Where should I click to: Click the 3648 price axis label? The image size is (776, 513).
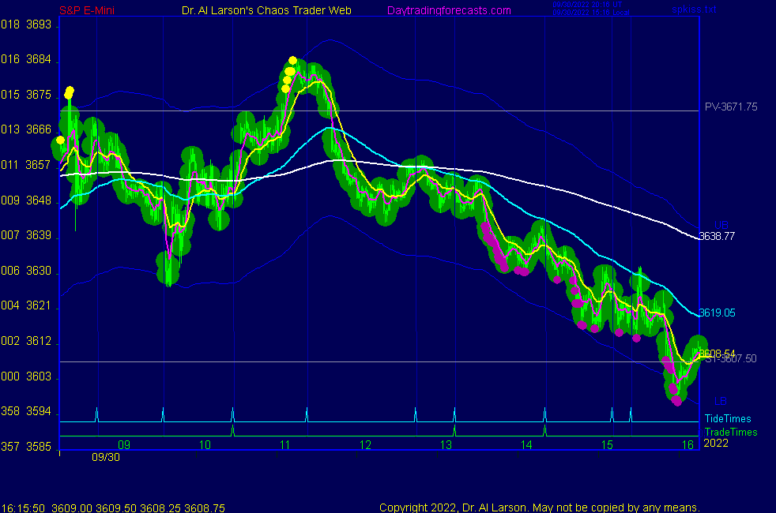coord(39,200)
